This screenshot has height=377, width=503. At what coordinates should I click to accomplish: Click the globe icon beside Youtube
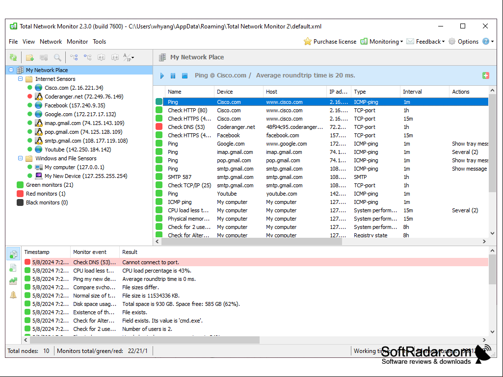39,150
